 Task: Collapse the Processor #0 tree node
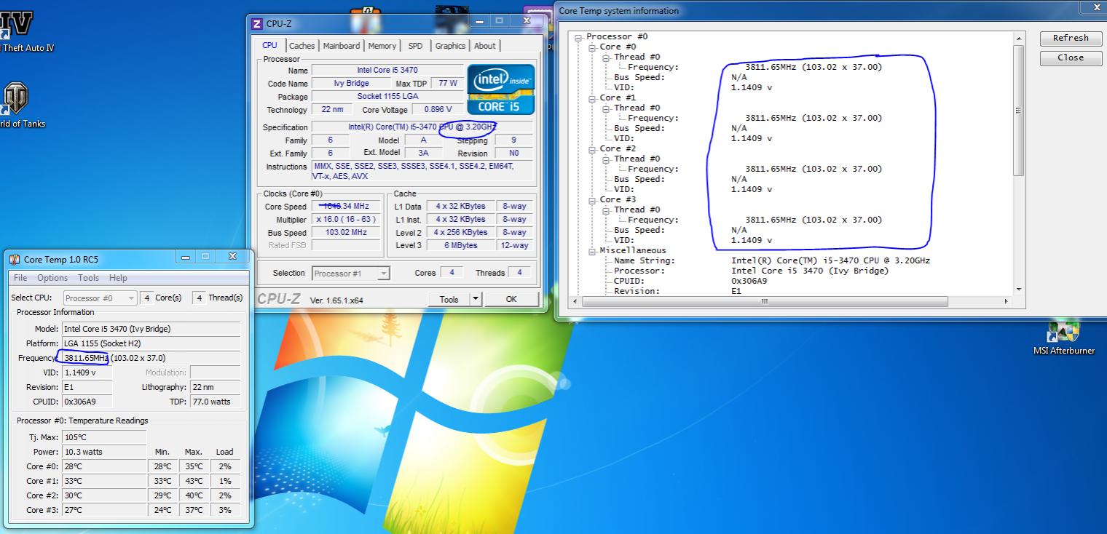(x=579, y=36)
